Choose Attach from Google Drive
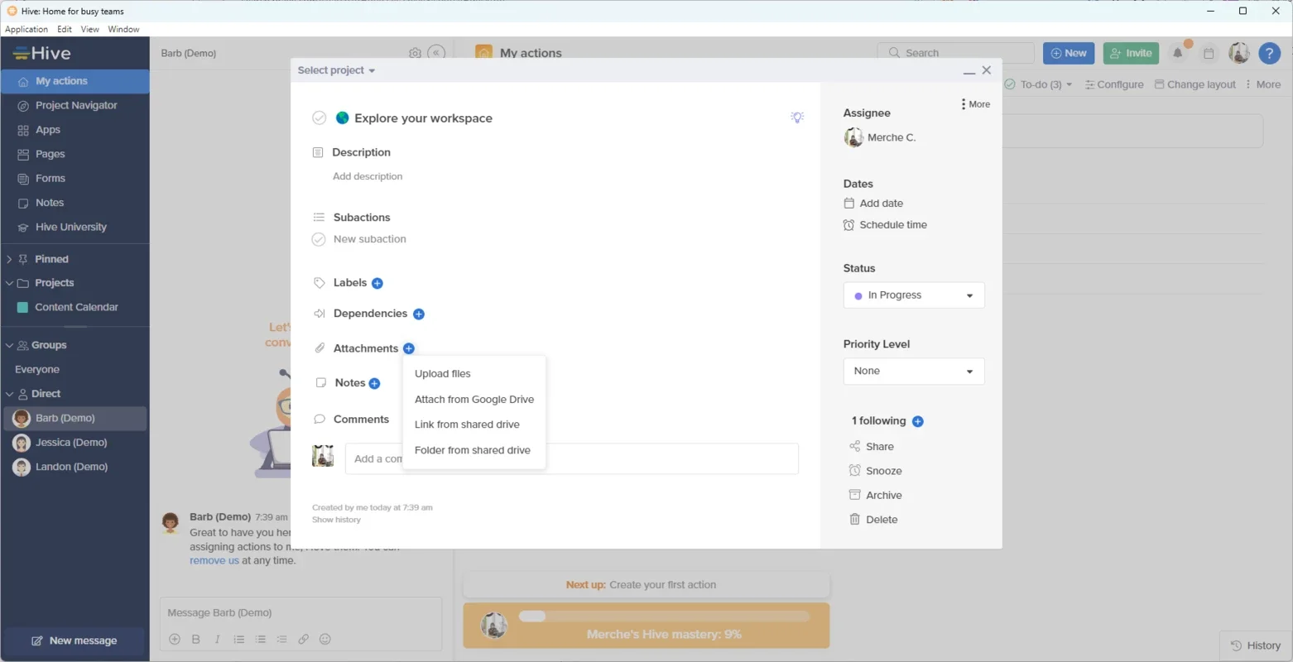This screenshot has height=662, width=1293. pos(473,400)
